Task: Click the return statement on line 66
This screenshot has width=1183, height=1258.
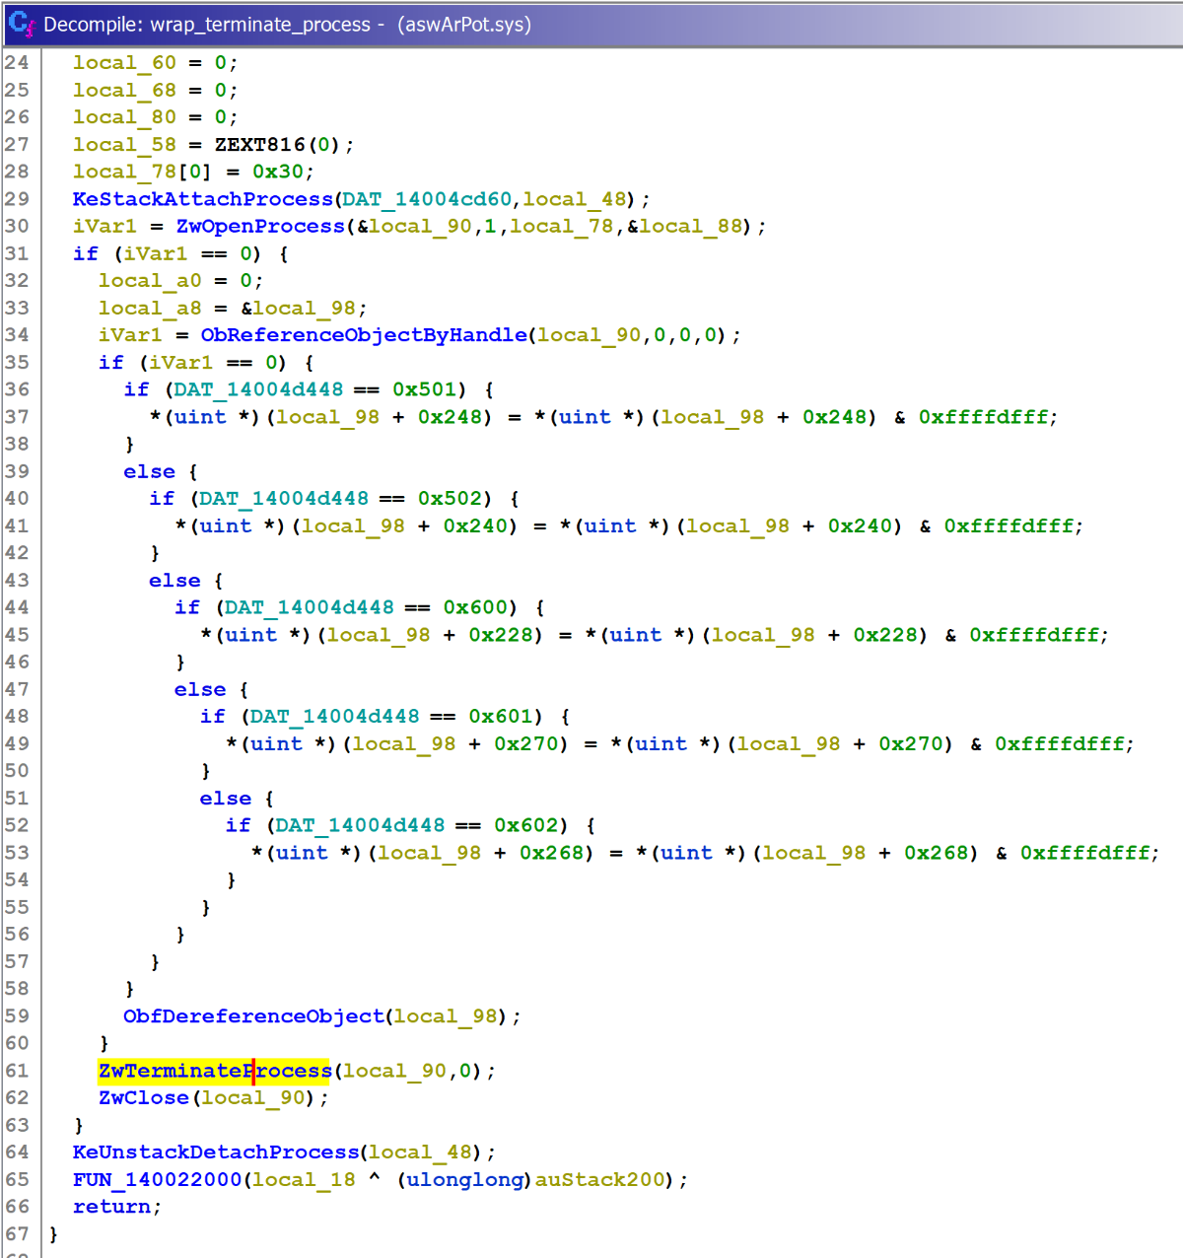Action: pos(111,1207)
